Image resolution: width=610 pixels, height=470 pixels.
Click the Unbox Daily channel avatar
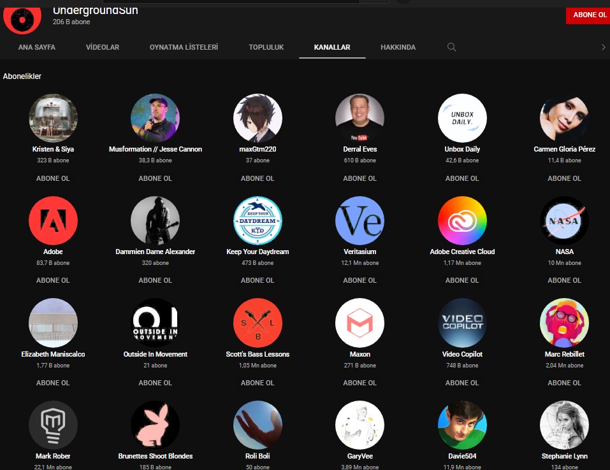click(462, 118)
